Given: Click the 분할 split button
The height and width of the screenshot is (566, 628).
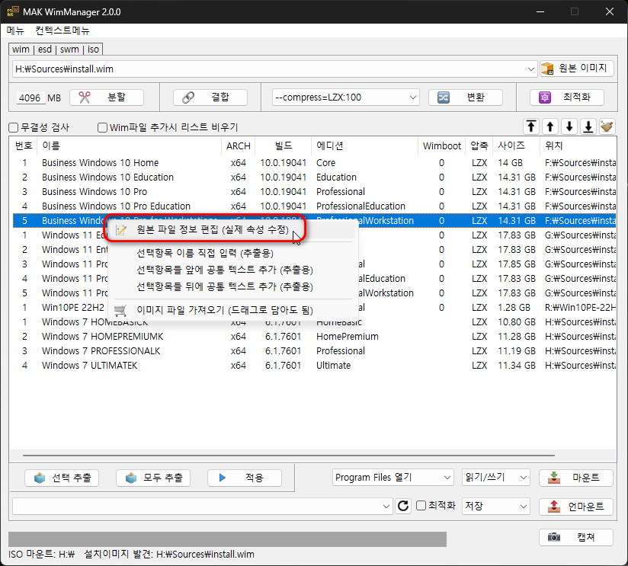Looking at the screenshot, I should [107, 98].
